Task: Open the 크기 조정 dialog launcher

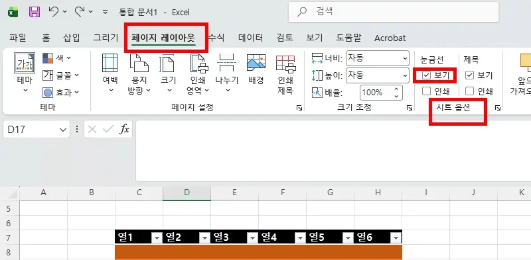Action: 410,108
